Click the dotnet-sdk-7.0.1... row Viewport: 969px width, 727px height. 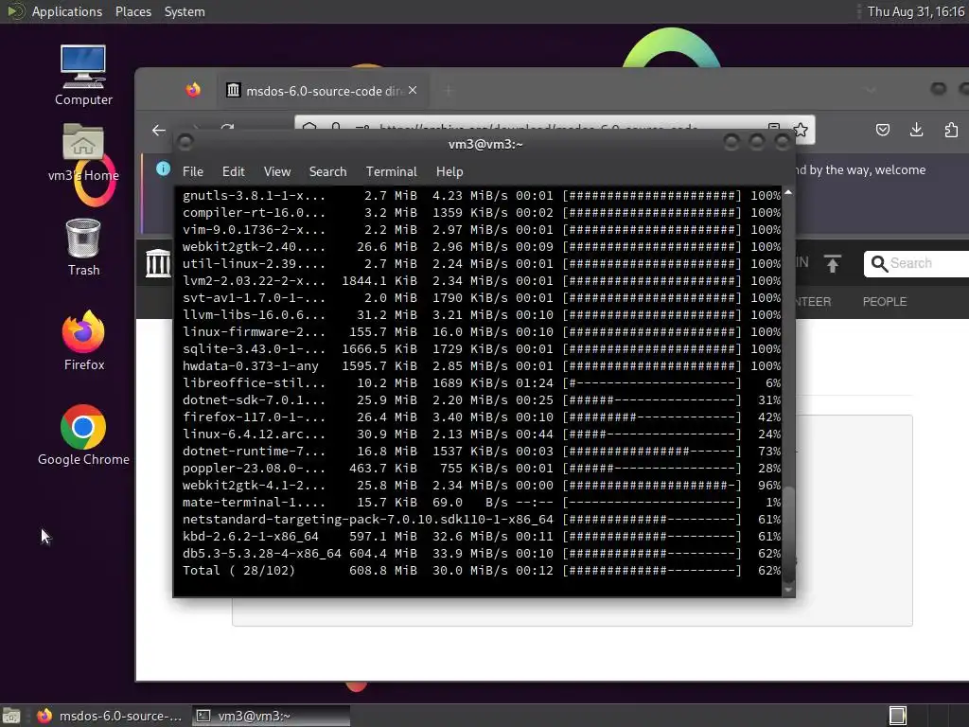(x=481, y=400)
